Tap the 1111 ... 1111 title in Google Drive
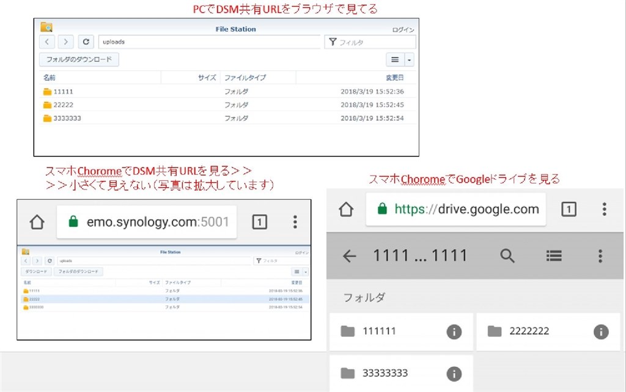626x392 pixels. [x=419, y=256]
